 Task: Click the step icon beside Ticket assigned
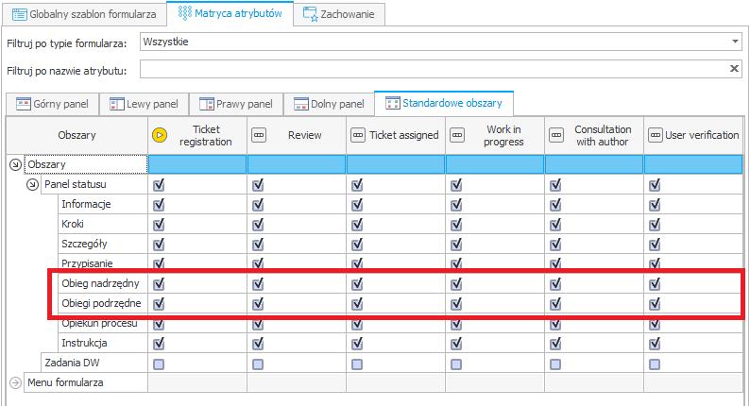[358, 135]
